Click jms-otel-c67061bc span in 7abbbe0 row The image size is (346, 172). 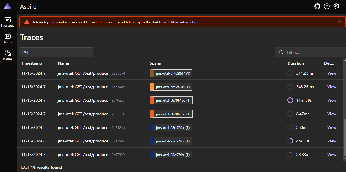point(171,114)
